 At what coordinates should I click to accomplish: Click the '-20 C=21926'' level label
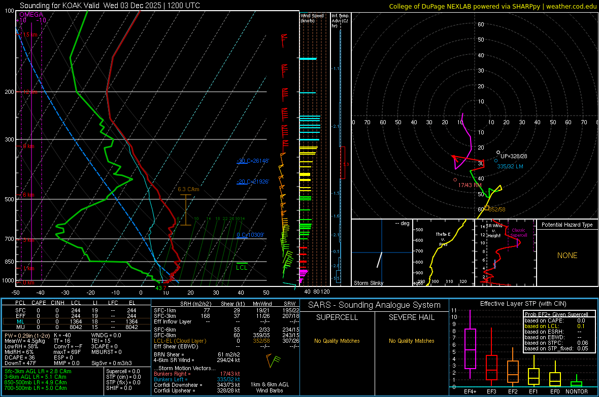pyautogui.click(x=253, y=182)
